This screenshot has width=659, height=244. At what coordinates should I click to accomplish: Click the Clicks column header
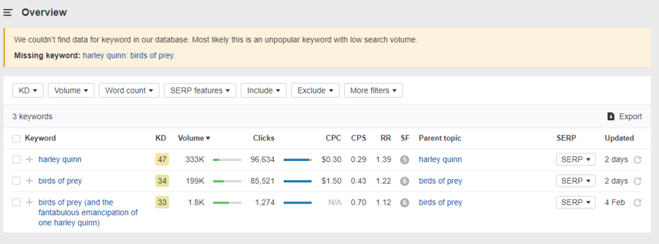coord(263,138)
